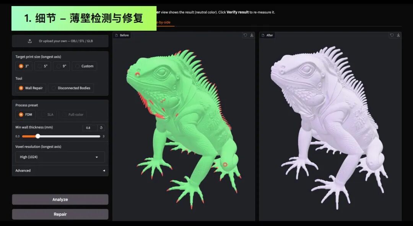Expand the Advanced settings section
Screen dimensions: 413x226
(x=60, y=171)
